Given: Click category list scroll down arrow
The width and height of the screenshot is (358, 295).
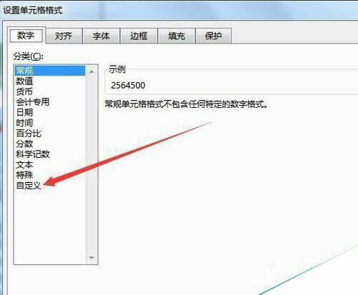Looking at the screenshot, I should click(92, 258).
